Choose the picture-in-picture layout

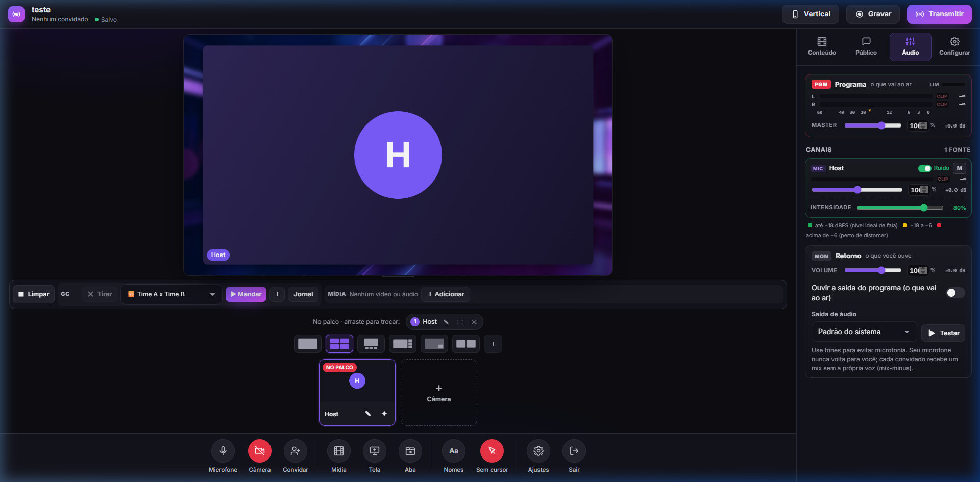coord(434,344)
